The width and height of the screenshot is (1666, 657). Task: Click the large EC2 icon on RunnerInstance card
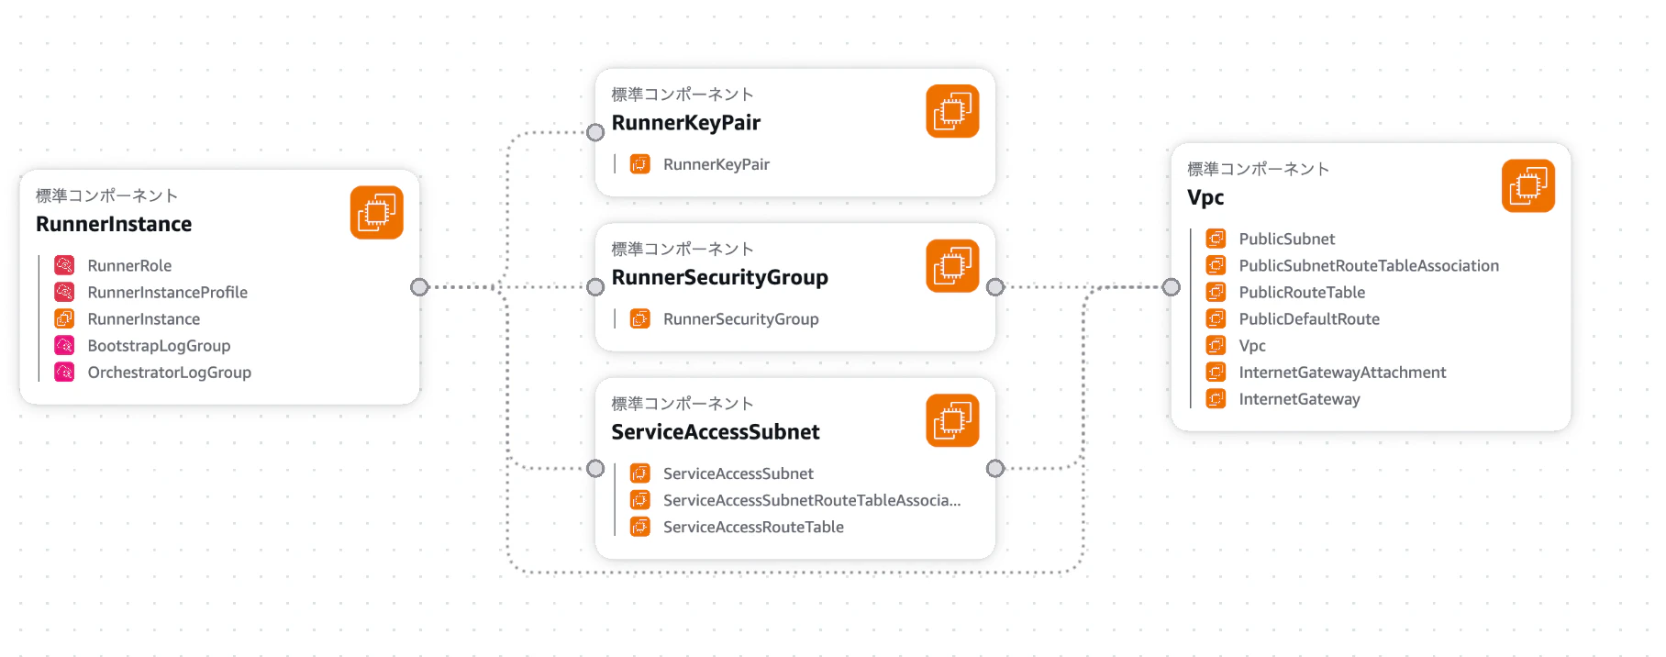(376, 213)
